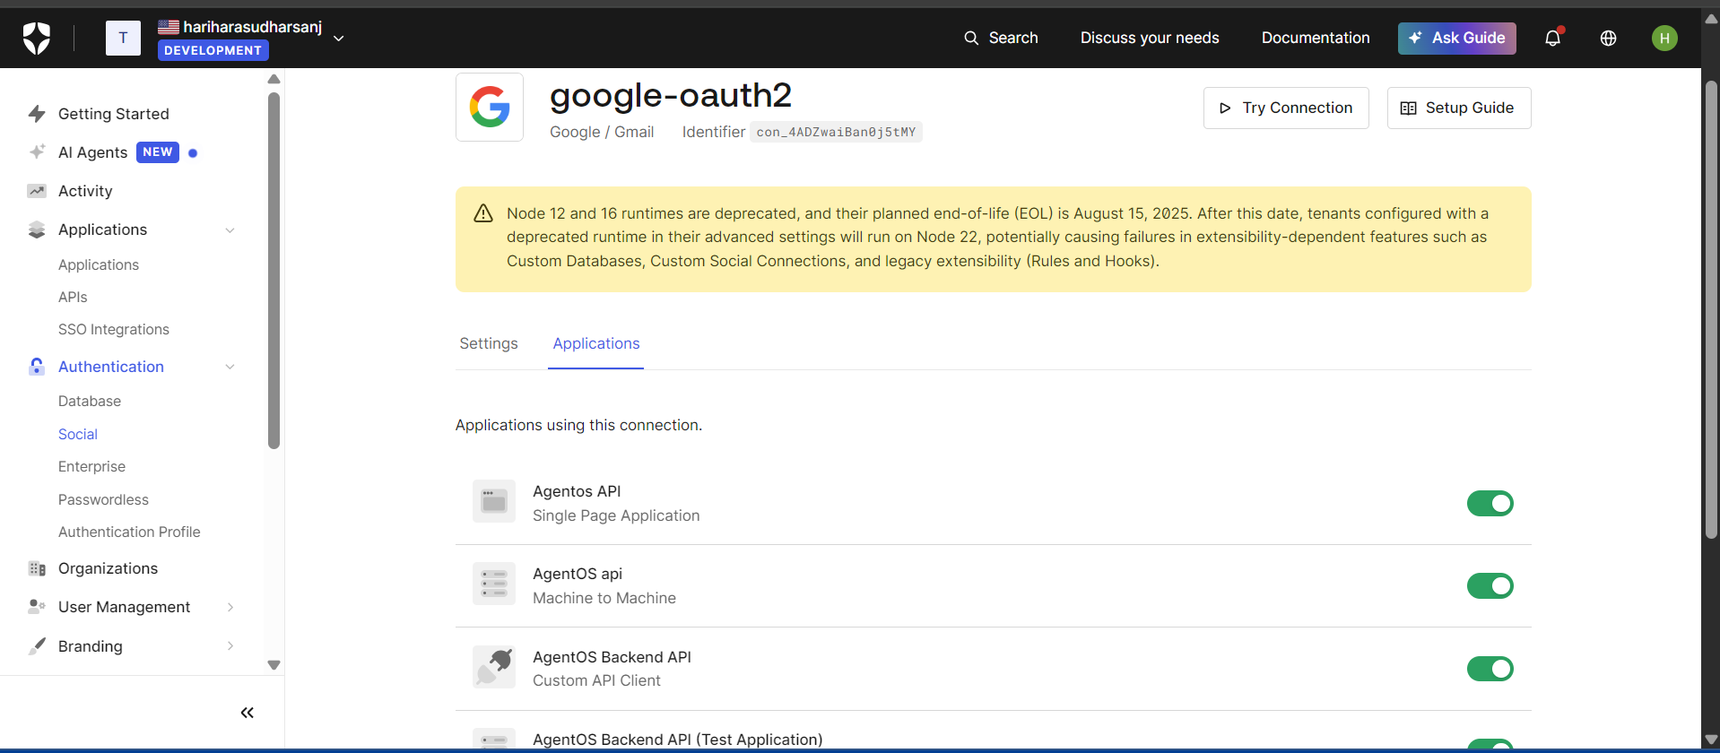Collapse the sidebar with double-chevron
This screenshot has height=753, width=1720.
point(248,713)
